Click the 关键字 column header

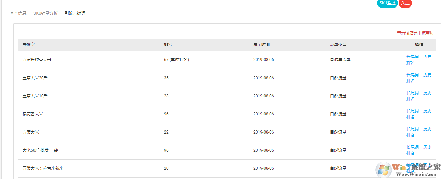coord(29,45)
